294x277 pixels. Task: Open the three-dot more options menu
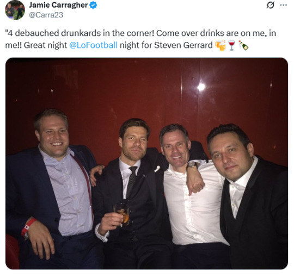[284, 5]
